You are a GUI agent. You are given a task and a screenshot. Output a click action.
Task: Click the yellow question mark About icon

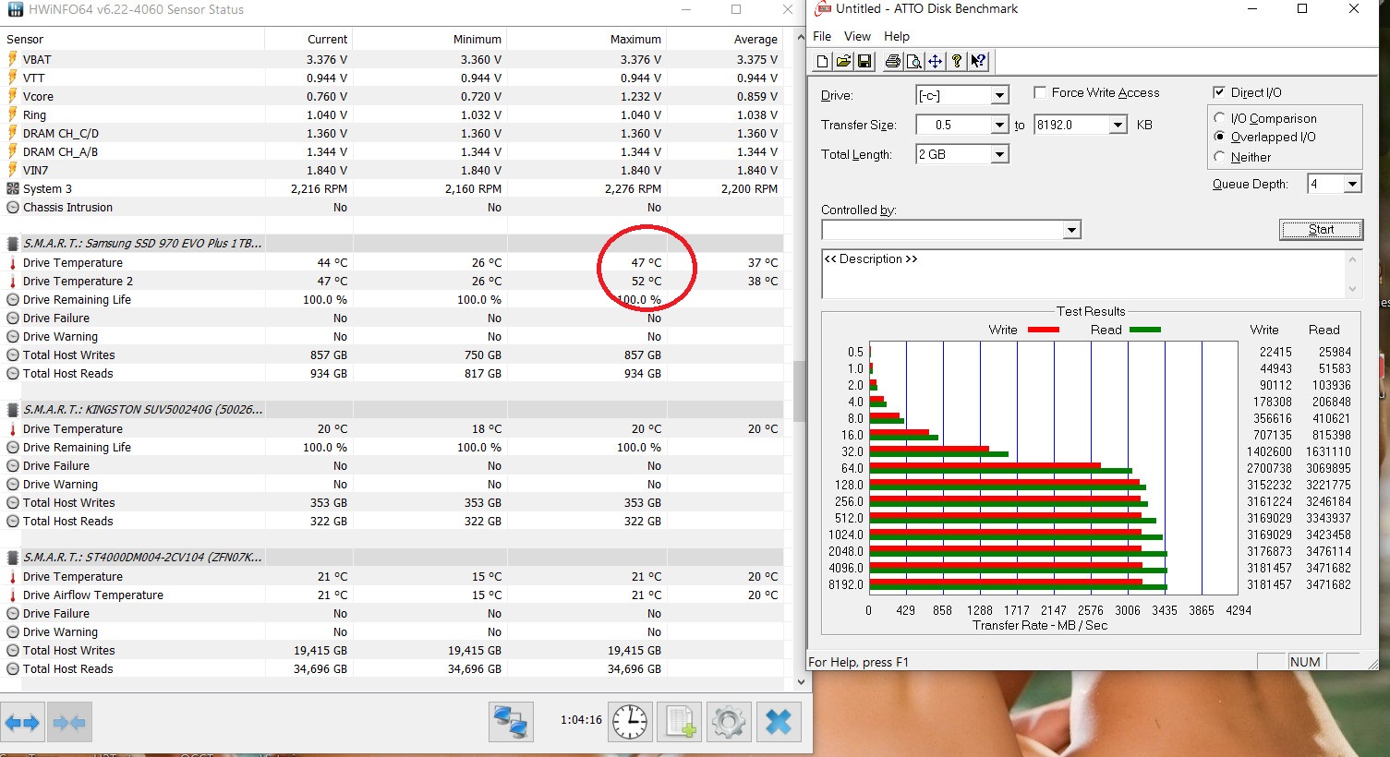tap(957, 61)
